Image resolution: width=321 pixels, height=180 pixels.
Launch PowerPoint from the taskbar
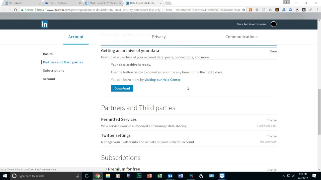tap(149, 176)
